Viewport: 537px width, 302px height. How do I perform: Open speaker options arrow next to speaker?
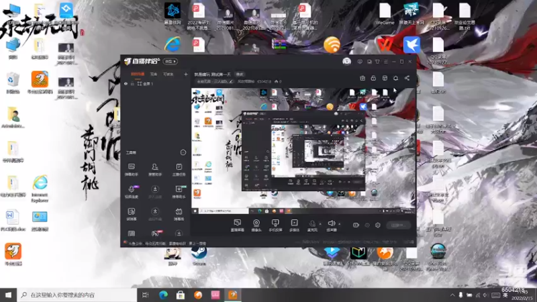(340, 224)
